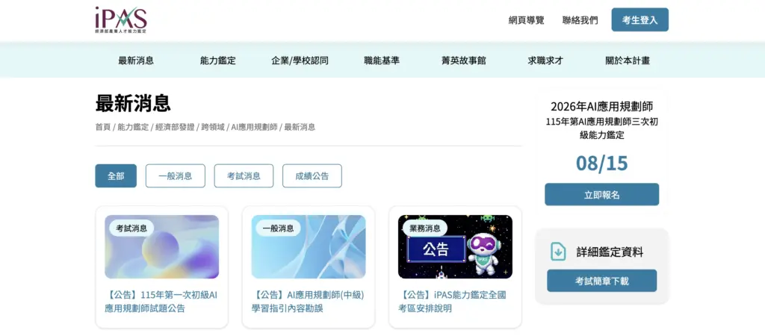Image resolution: width=765 pixels, height=336 pixels.
Task: Click the AI應用規劃師 breadcrumb link
Action: [x=254, y=127]
